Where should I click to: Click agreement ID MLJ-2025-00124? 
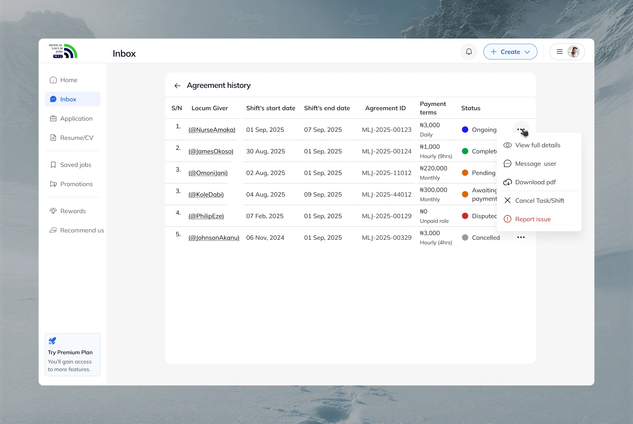(387, 151)
